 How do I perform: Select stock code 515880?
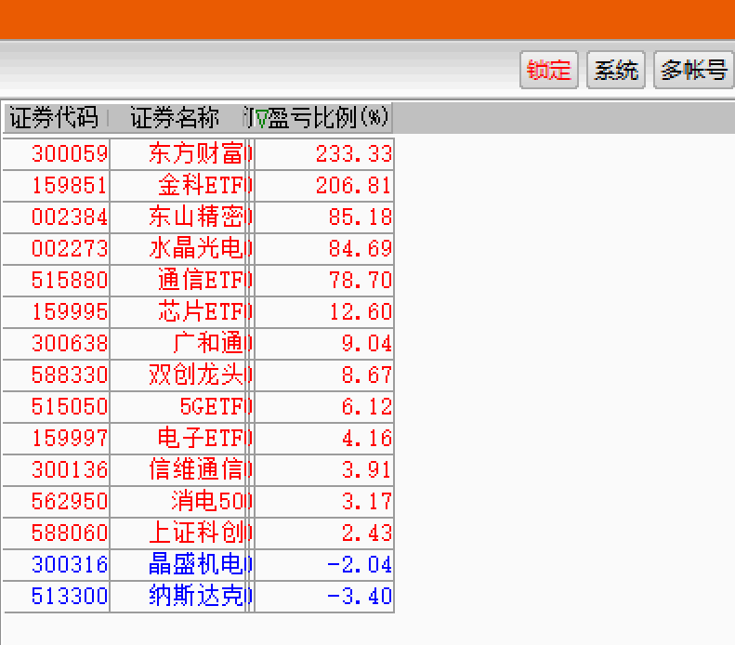coord(70,281)
